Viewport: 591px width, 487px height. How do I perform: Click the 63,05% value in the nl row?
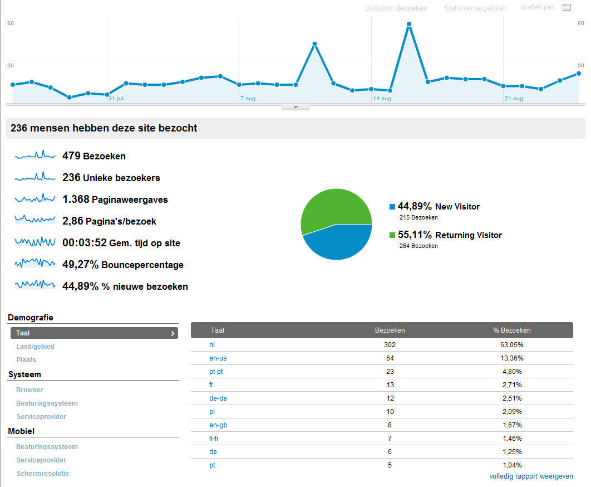pyautogui.click(x=512, y=345)
